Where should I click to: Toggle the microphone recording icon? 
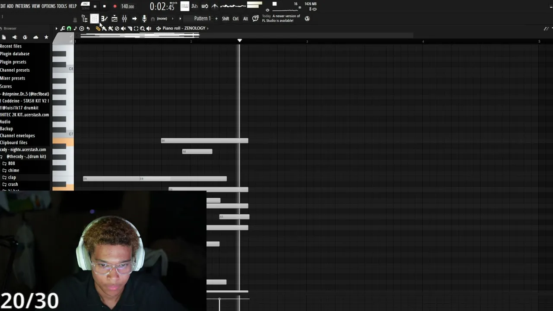tap(144, 19)
